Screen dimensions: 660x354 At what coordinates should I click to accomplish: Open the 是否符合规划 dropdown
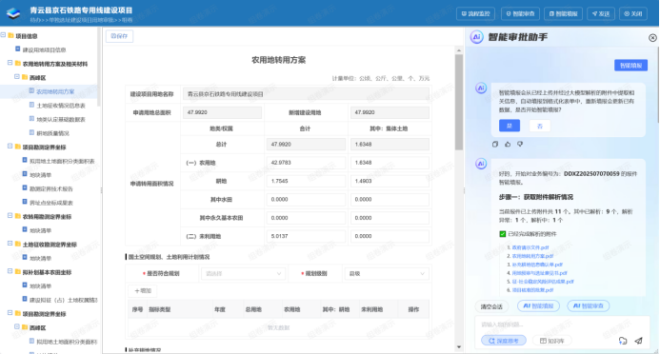coord(243,274)
